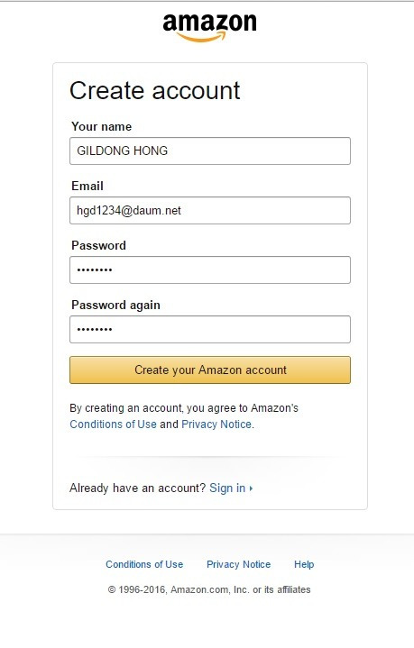Click the By creating an account text
414x648 pixels.
pyautogui.click(x=184, y=408)
